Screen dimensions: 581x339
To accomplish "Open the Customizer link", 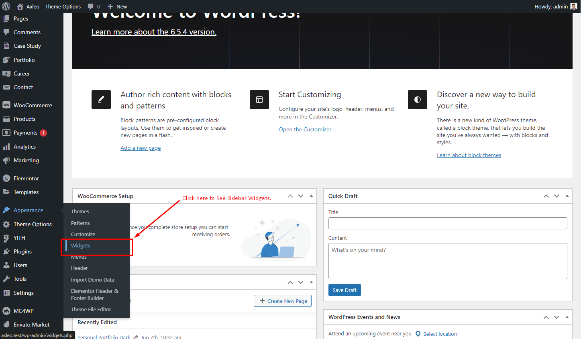I will point(305,129).
